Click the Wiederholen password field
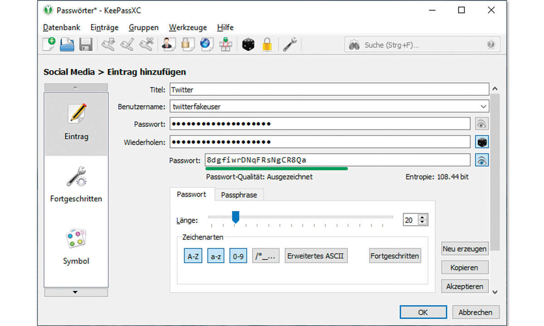Screen dimensions: 544x326 coord(320,142)
